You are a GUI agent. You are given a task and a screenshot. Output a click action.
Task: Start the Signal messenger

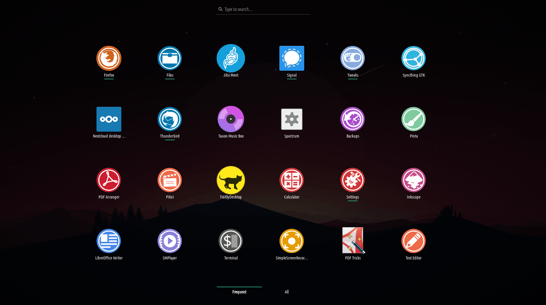pyautogui.click(x=291, y=58)
